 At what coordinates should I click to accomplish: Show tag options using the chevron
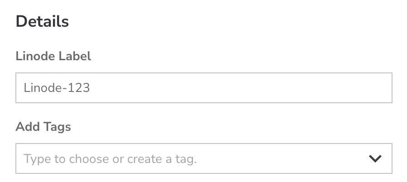374,159
